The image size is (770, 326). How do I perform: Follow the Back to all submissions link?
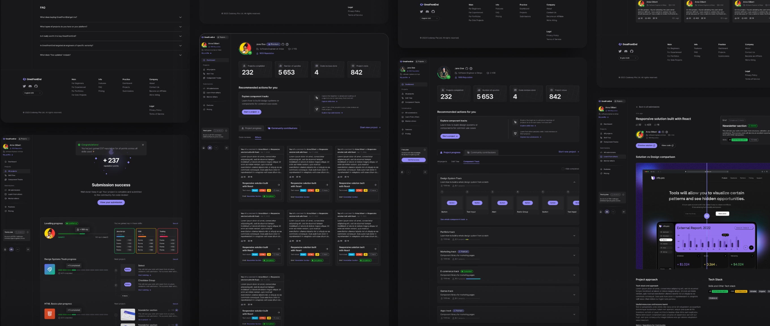pyautogui.click(x=647, y=107)
